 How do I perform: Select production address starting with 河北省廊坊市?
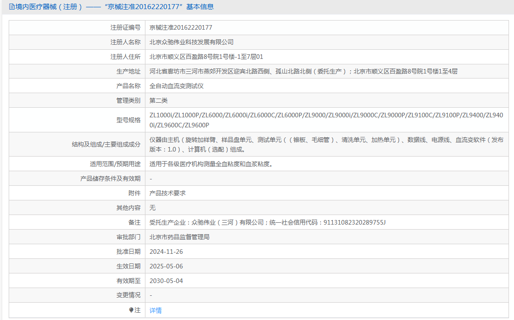click(x=304, y=71)
